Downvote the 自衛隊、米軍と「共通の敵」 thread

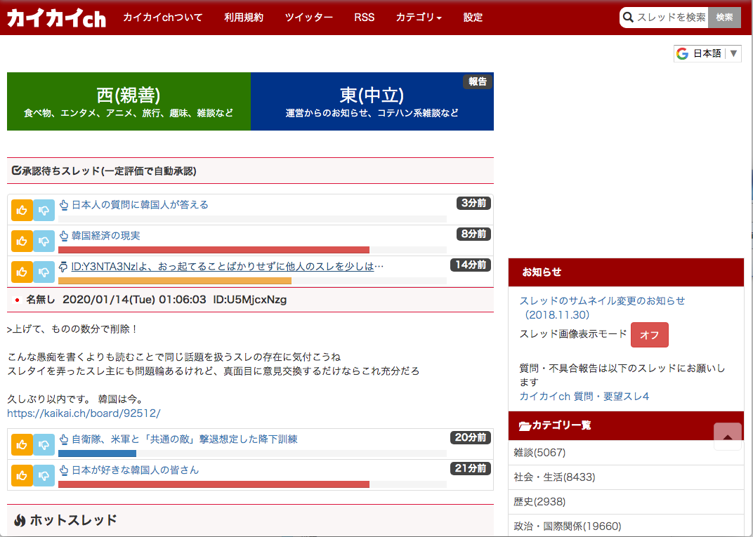pos(44,444)
